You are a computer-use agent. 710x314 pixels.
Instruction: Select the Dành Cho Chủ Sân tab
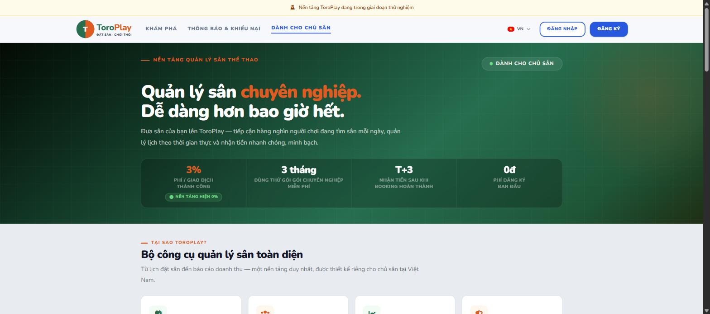point(301,28)
